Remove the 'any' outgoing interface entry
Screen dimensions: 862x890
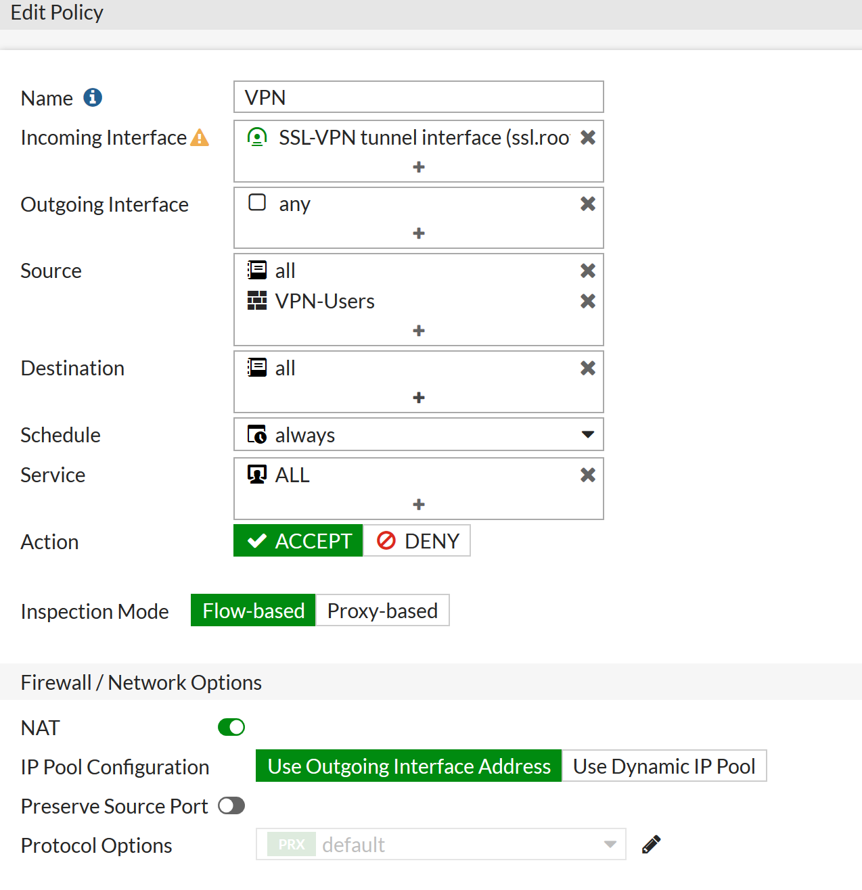point(588,204)
